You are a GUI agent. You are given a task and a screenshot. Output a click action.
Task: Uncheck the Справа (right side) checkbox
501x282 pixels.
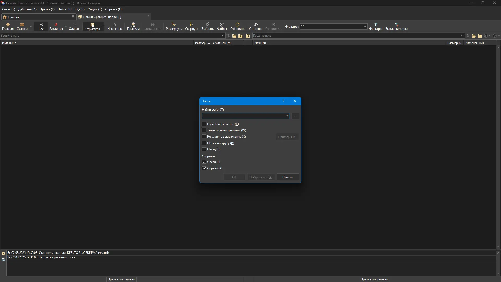tap(204, 168)
